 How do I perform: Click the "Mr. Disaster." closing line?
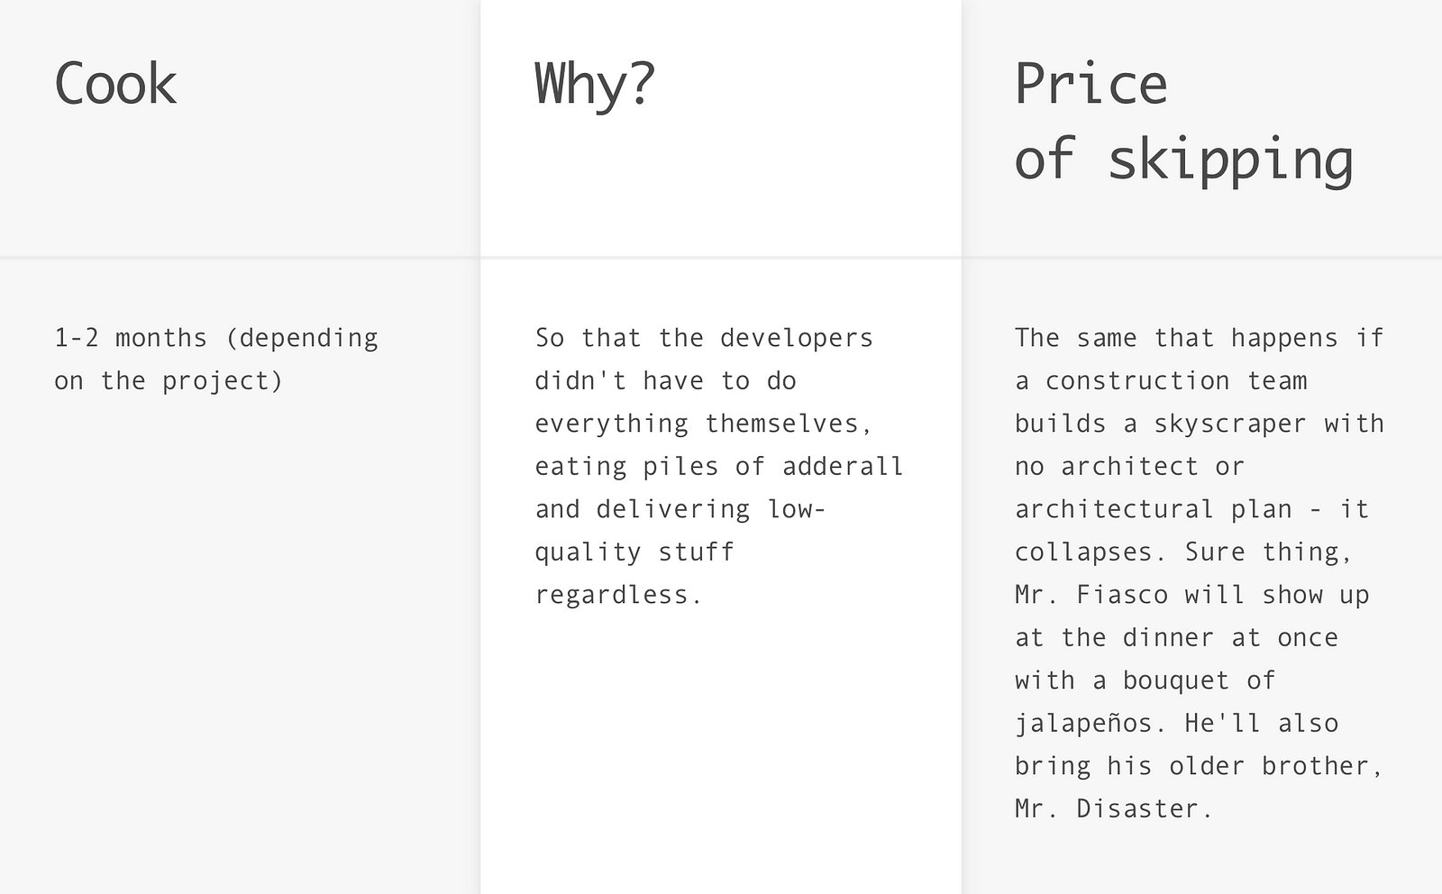[x=1114, y=808]
